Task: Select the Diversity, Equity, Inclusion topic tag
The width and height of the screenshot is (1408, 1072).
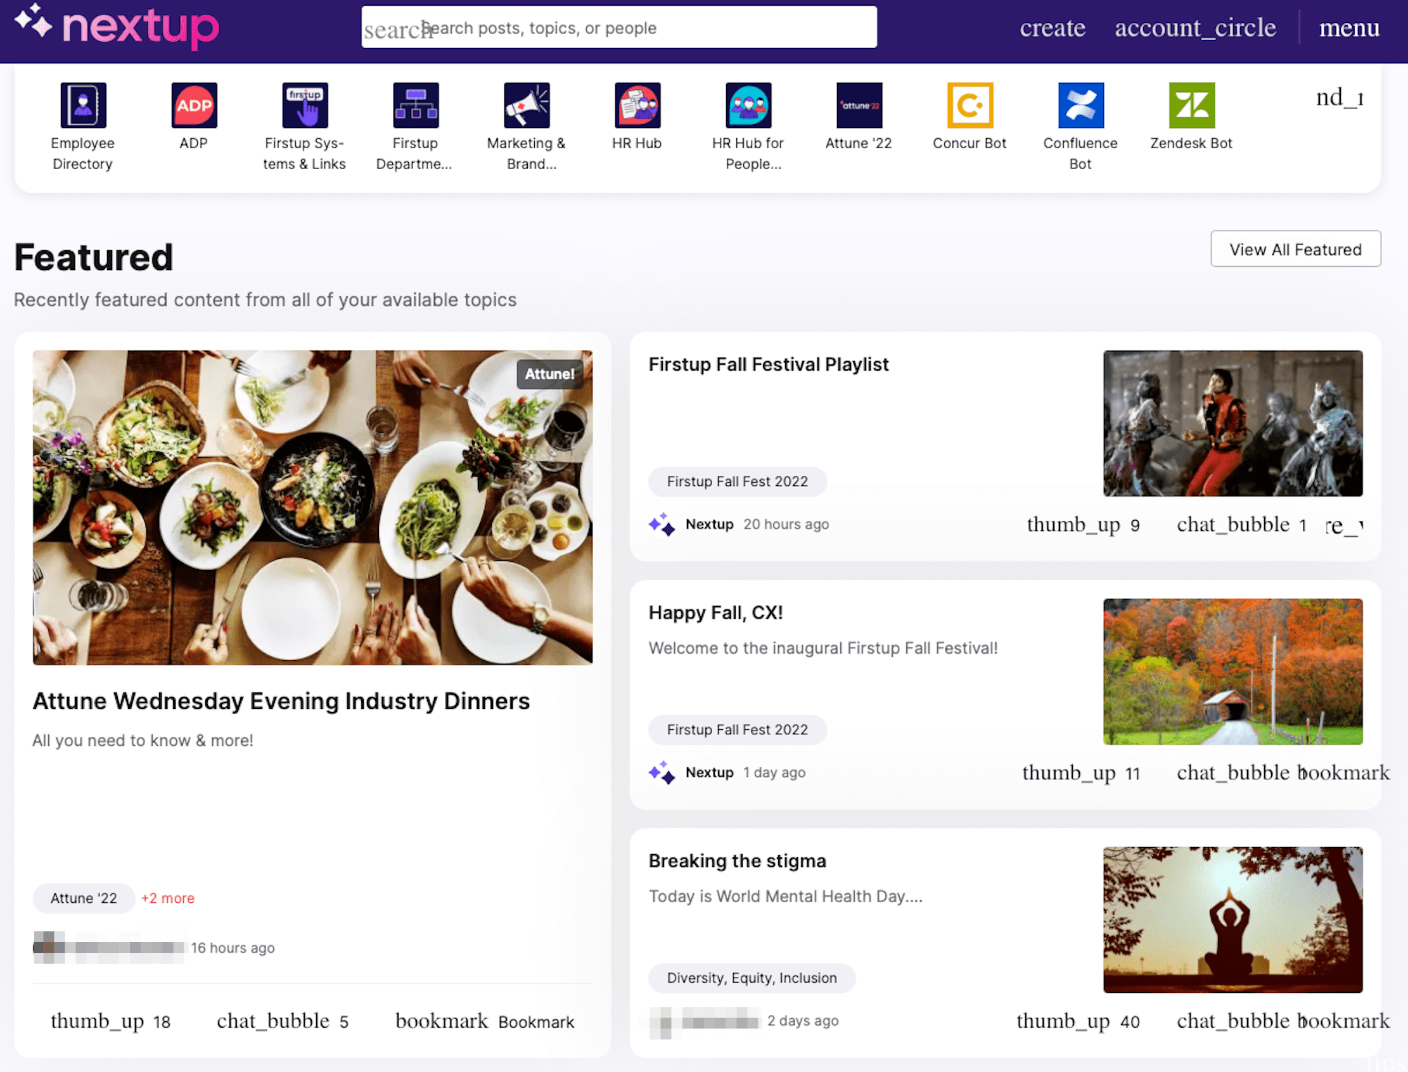Action: [x=752, y=978]
